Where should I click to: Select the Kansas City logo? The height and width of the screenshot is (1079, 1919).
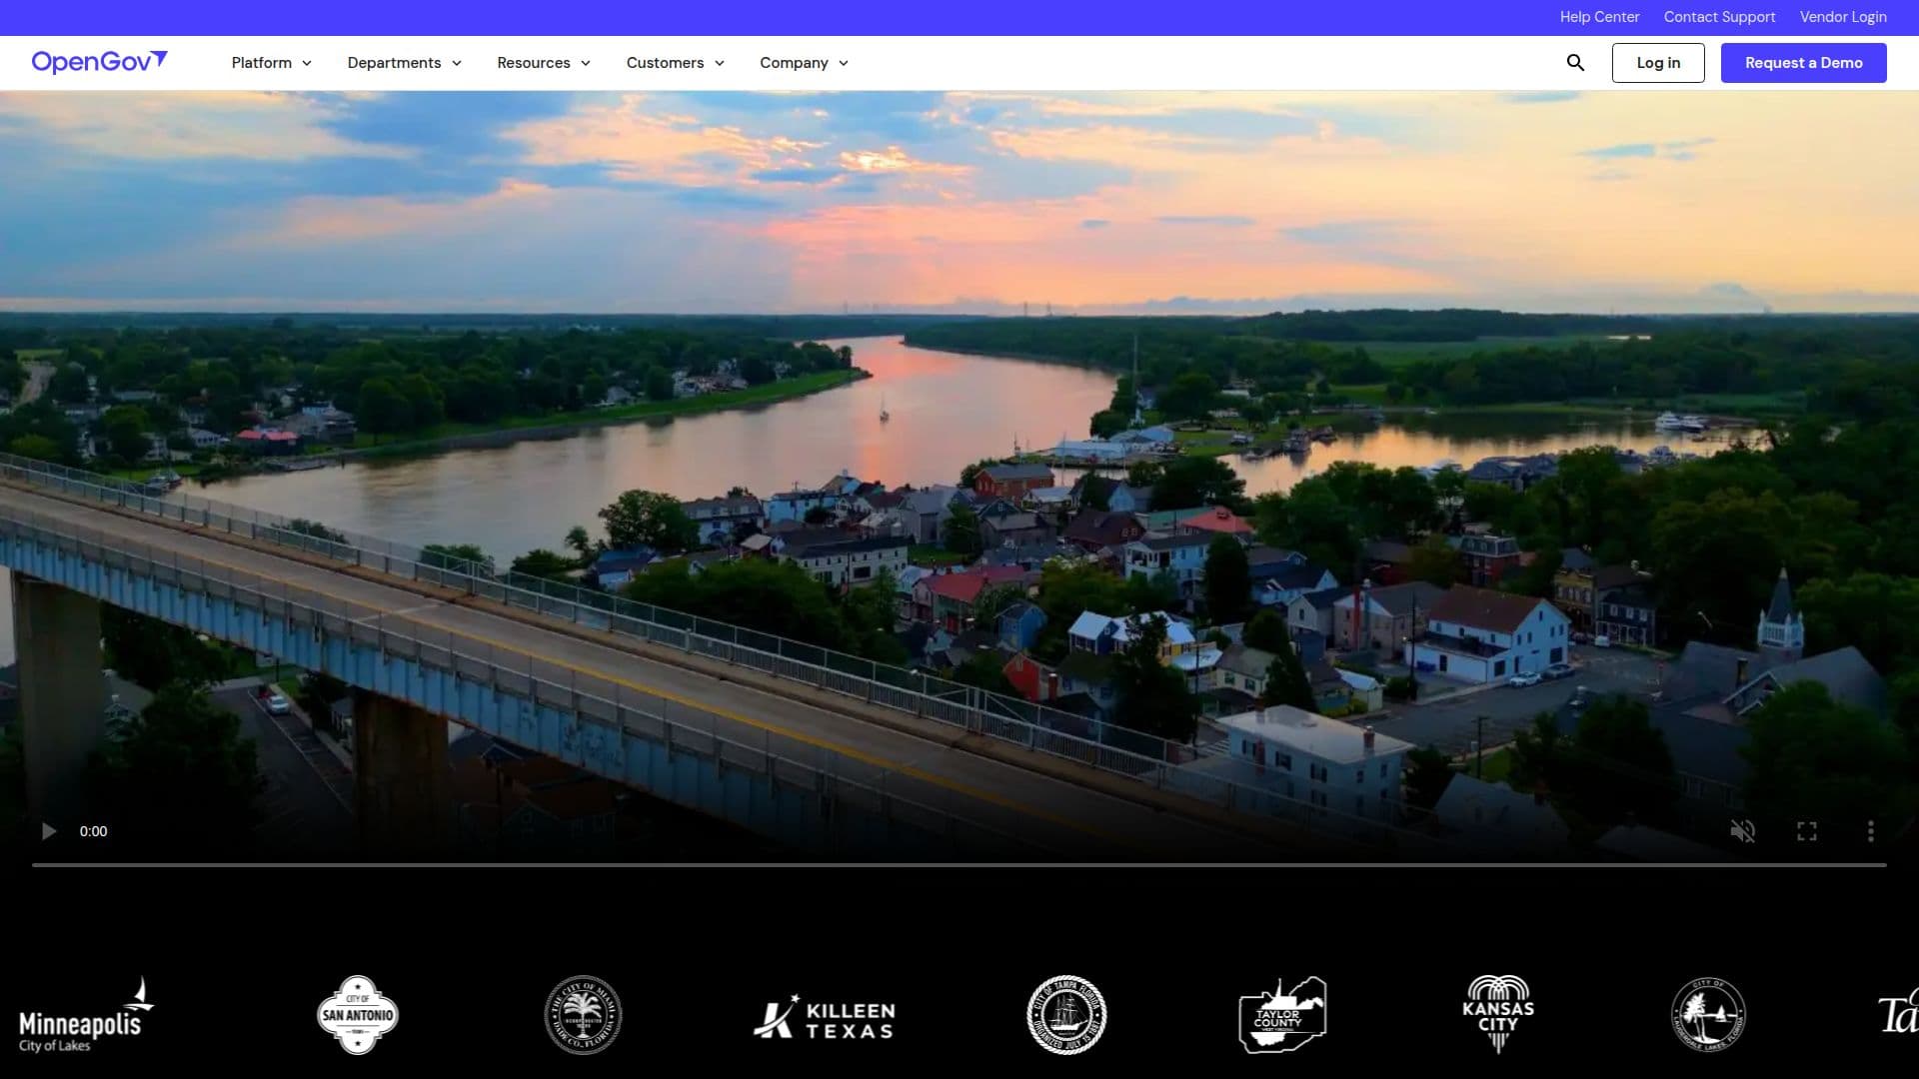click(x=1498, y=1015)
